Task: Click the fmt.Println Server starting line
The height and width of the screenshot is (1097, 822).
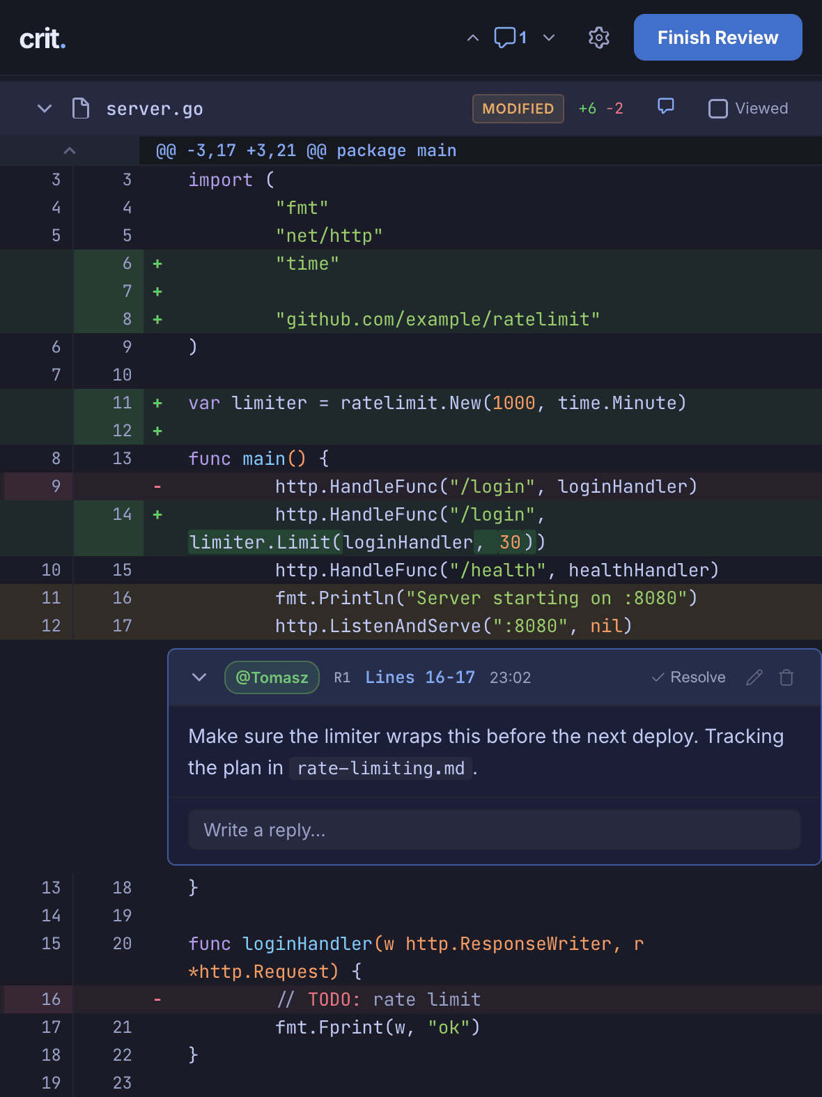Action: click(411, 598)
